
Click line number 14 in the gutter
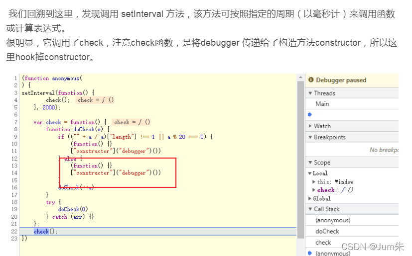click(14, 173)
